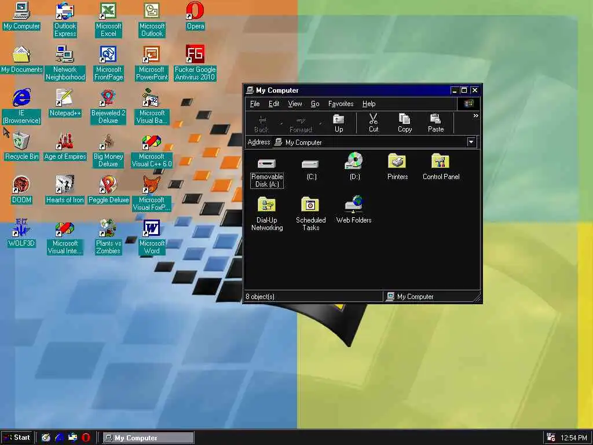
Task: Click My Computer taskbar button
Action: point(148,437)
